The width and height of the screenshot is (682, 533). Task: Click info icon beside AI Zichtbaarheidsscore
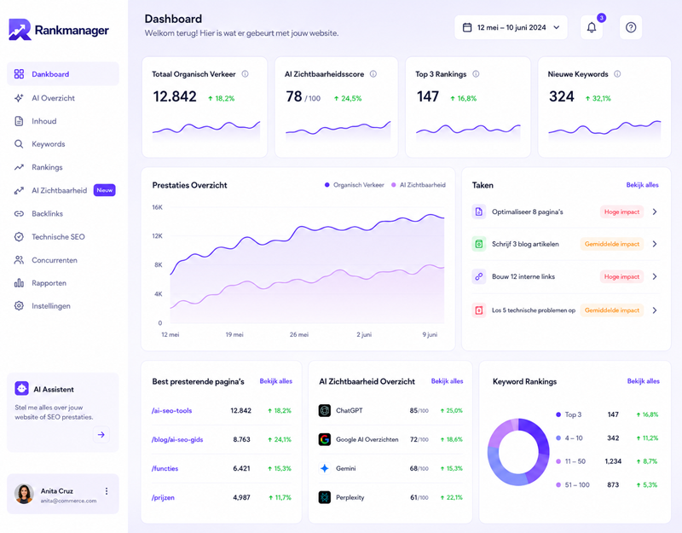(x=373, y=74)
